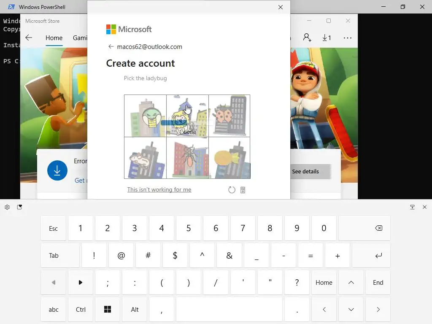
Task: Tap the caret ^ key
Action: tap(202, 255)
